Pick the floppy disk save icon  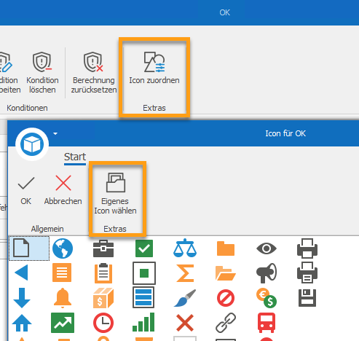click(307, 298)
